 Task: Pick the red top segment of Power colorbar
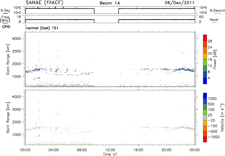click(x=205, y=38)
